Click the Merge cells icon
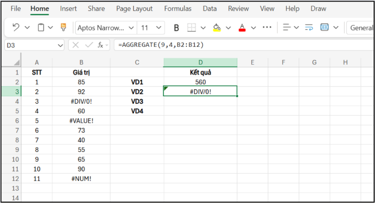The height and width of the screenshot is (203, 375). [x=324, y=28]
